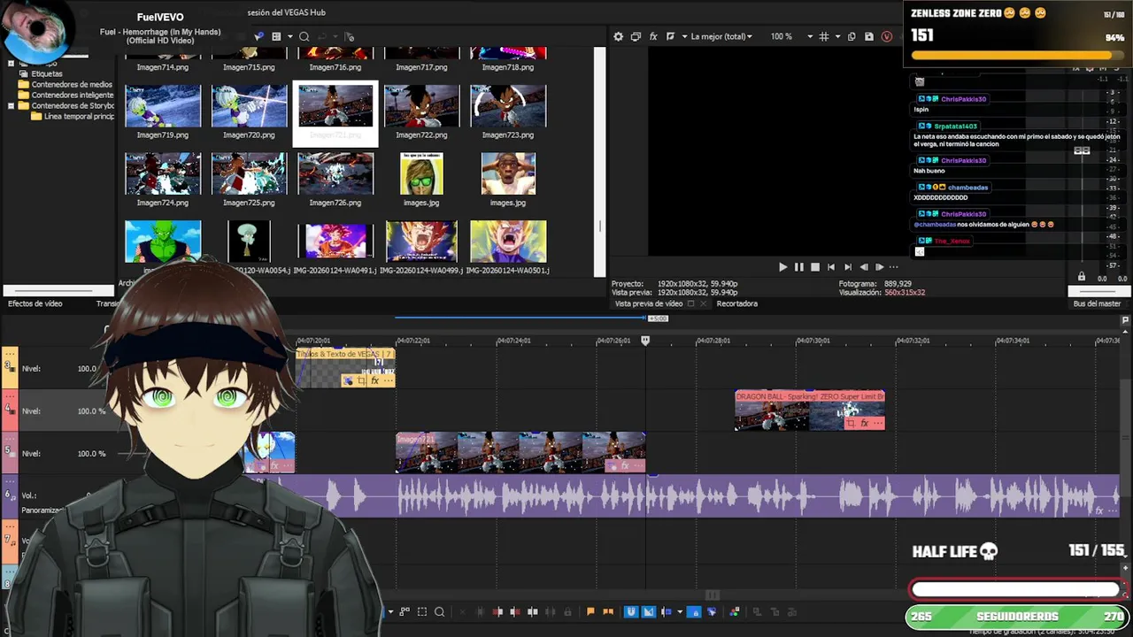
Task: Open event FX on DRAGON BALL clip
Action: point(864,423)
